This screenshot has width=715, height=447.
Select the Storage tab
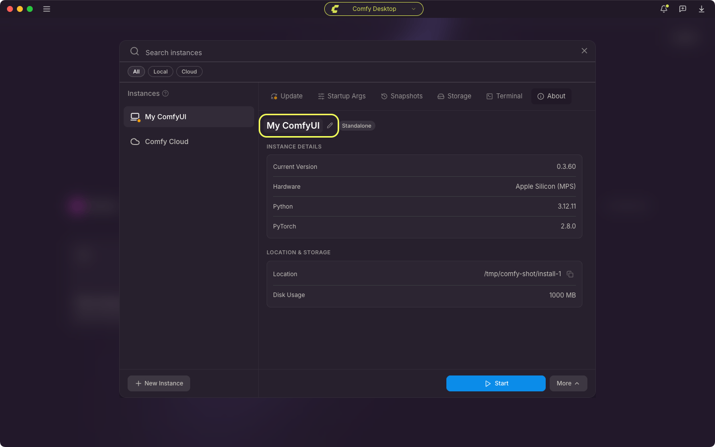tap(454, 96)
